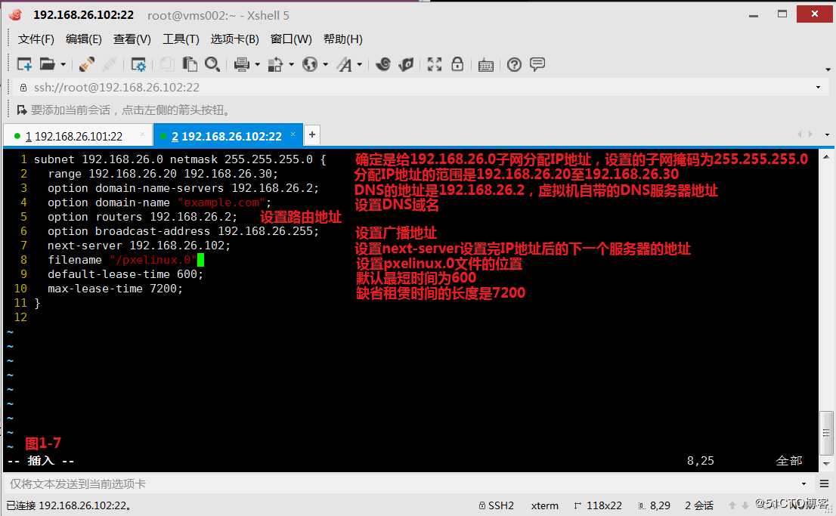Click the Reconnect plug icon
Viewport: 836px width, 516px height.
point(110,64)
